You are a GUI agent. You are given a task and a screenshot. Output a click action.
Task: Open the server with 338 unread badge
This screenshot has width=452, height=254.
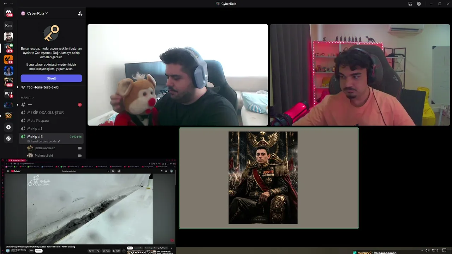[8, 82]
